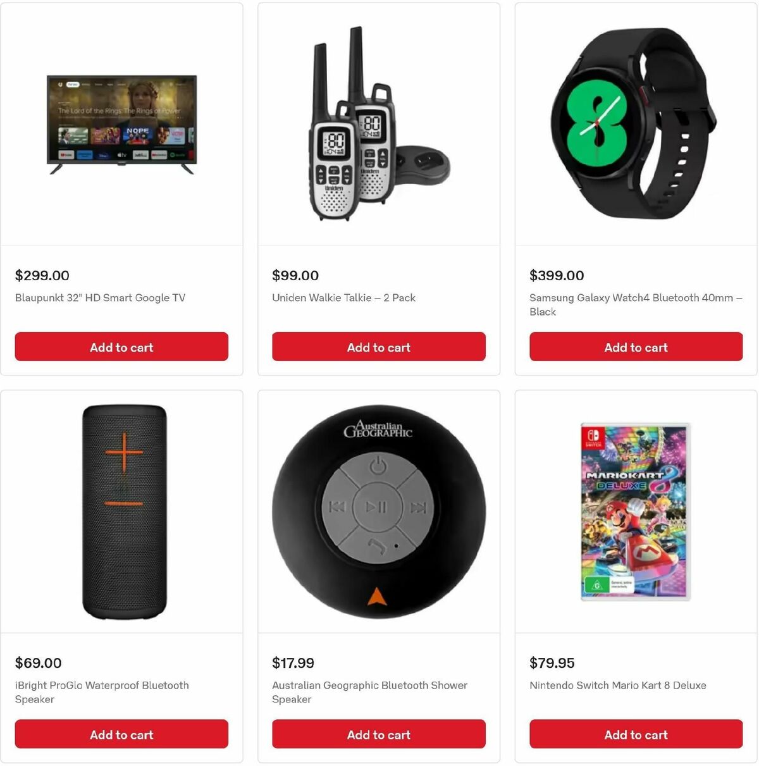Click the $17.99 price of the shower speaker
This screenshot has height=766, width=759.
293,663
